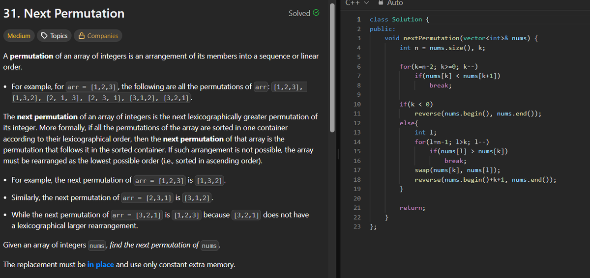Click "if(nums[k] < nums[k+1])" line

[458, 76]
